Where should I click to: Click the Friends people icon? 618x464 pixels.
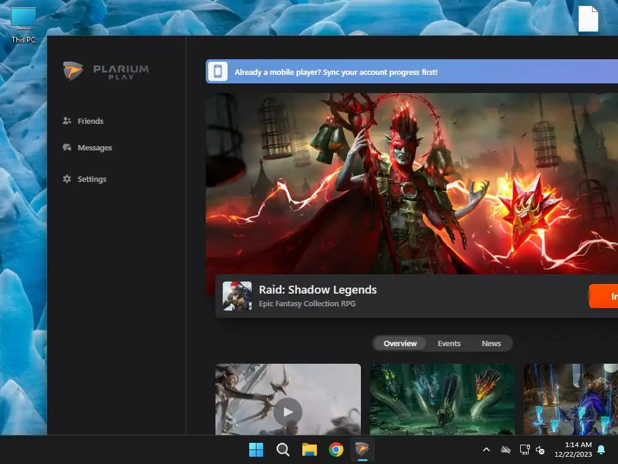click(67, 121)
